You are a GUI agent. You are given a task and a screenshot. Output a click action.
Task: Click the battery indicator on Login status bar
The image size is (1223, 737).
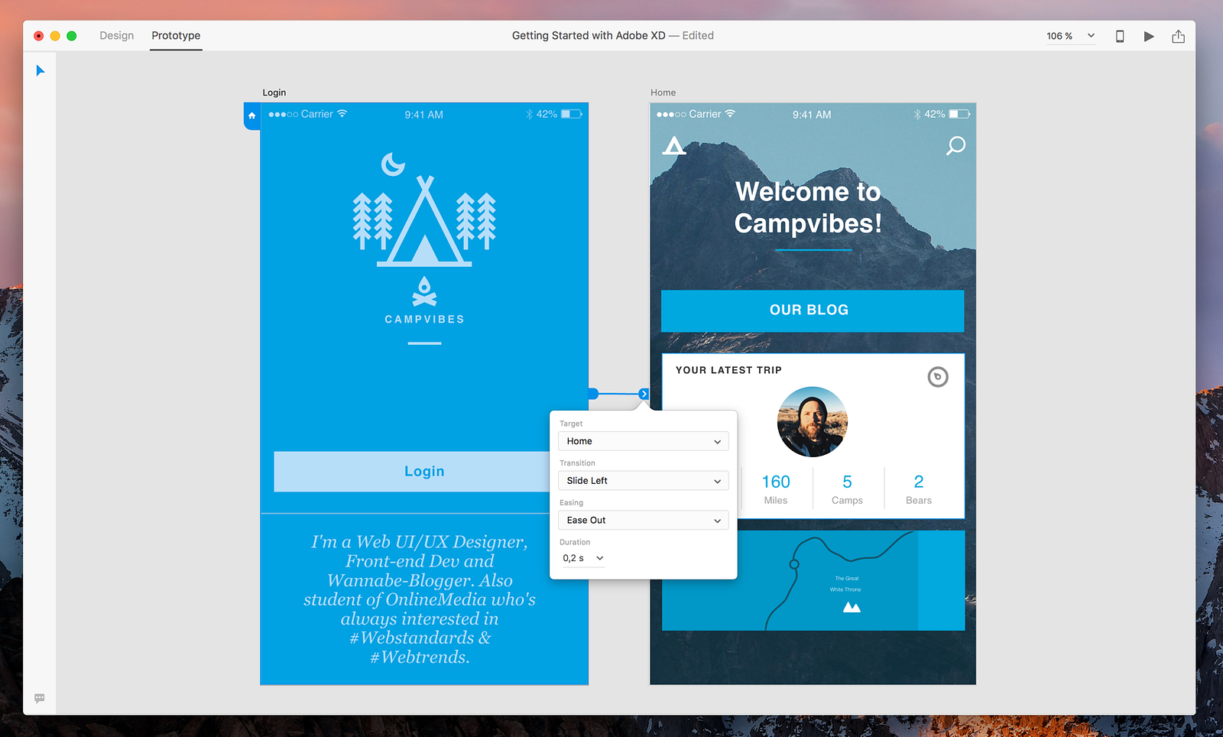[x=571, y=114]
